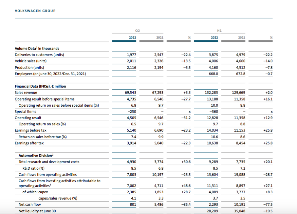Click the earnings after tax value "3,914"
297x214 pixels.
(x=131, y=143)
